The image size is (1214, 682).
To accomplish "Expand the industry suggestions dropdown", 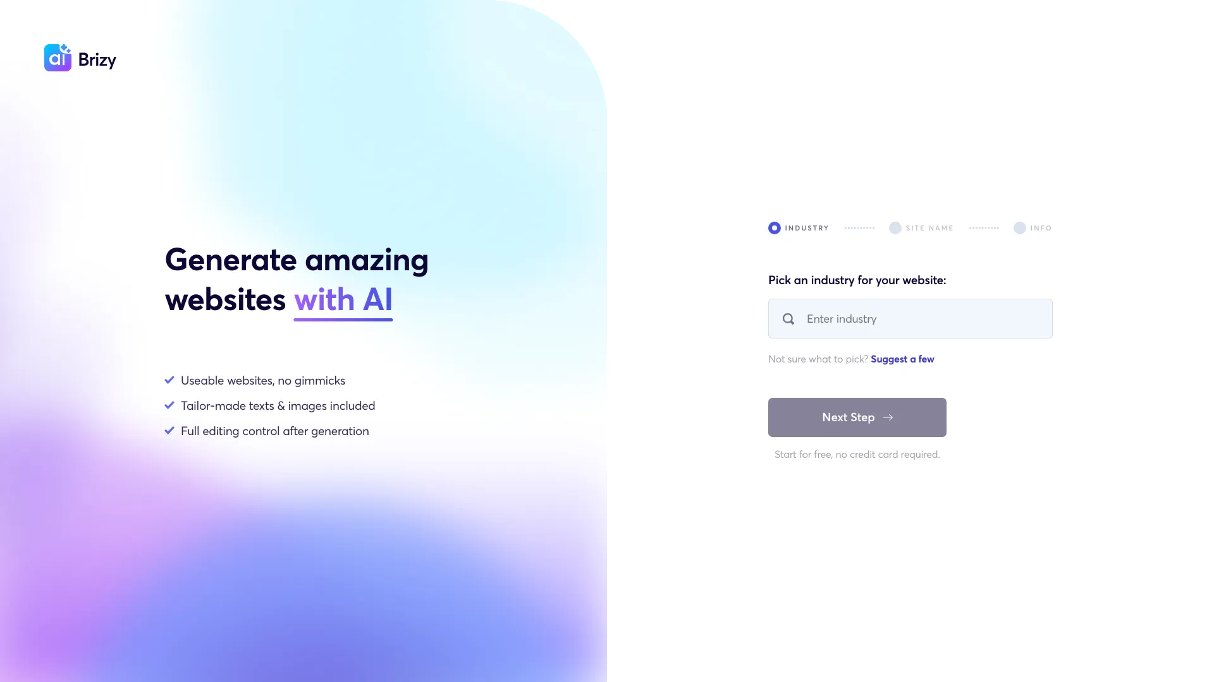I will click(902, 358).
